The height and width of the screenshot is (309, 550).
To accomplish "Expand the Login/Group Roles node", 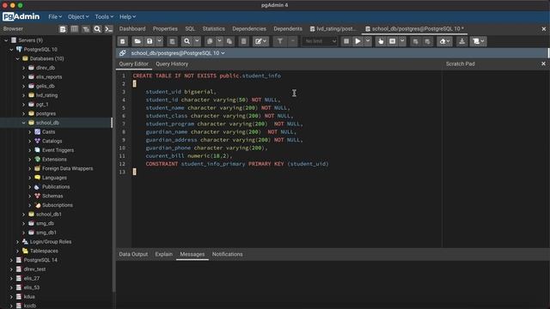I will click(x=17, y=242).
